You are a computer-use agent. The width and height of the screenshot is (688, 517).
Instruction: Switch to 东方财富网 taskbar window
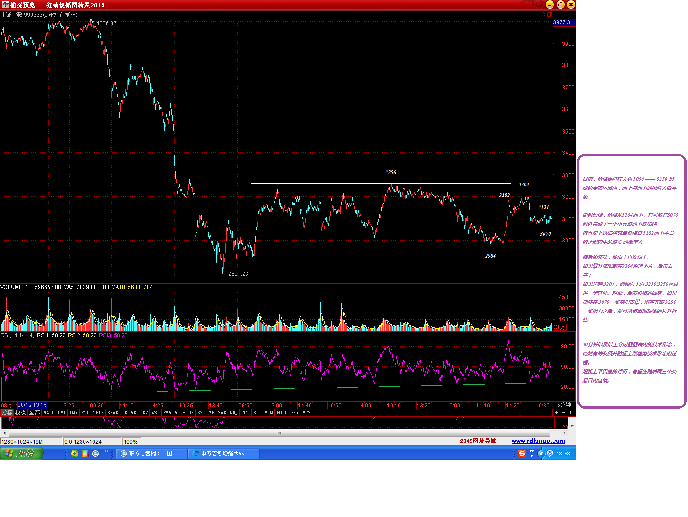151,454
